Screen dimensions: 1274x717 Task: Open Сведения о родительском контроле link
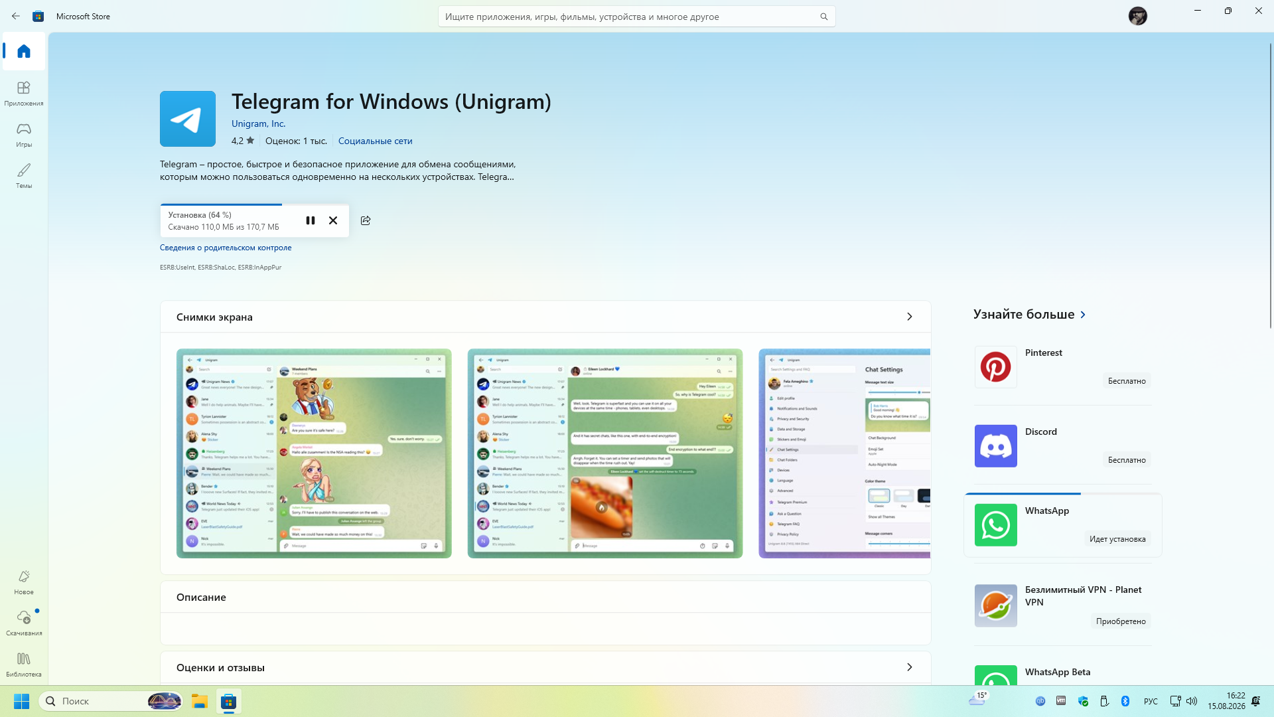click(x=226, y=248)
